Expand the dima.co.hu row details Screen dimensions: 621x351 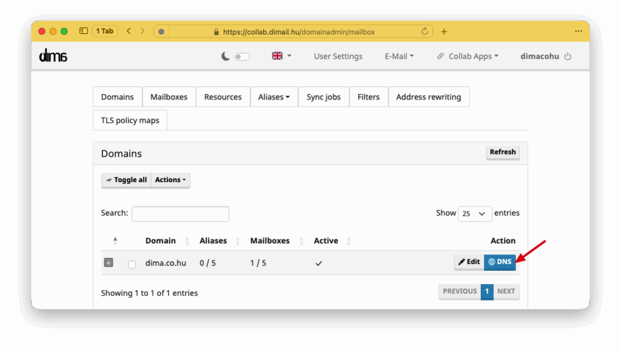coord(109,263)
